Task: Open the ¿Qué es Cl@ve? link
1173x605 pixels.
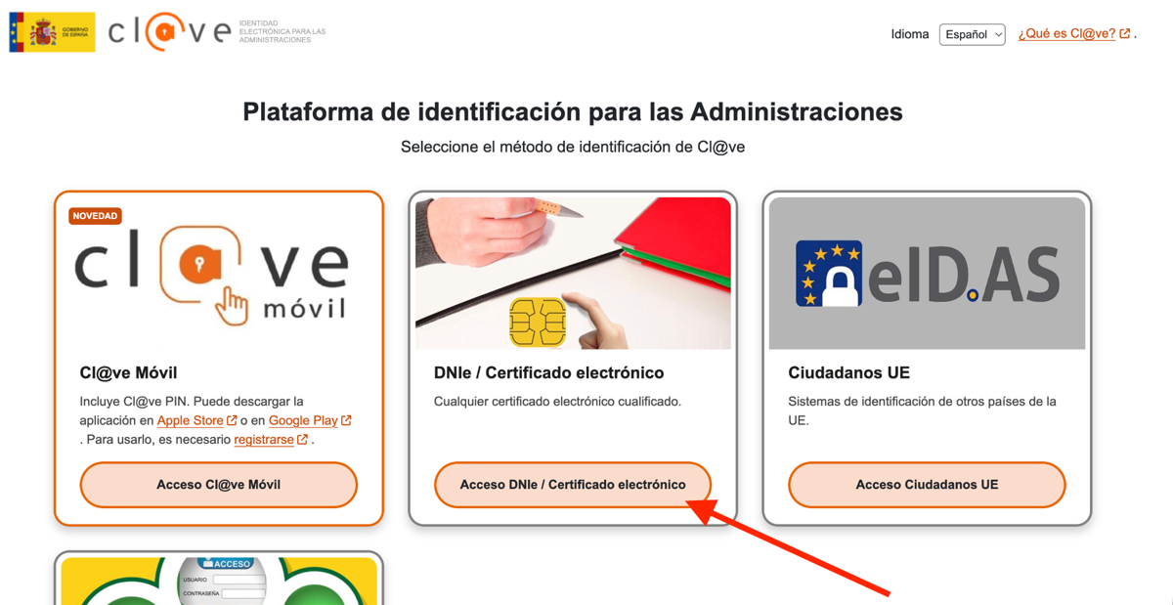Action: click(x=1066, y=33)
